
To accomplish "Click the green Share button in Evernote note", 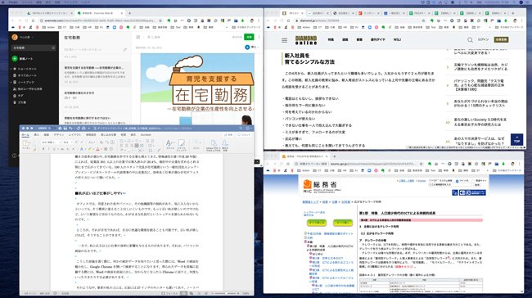I will tap(249, 37).
